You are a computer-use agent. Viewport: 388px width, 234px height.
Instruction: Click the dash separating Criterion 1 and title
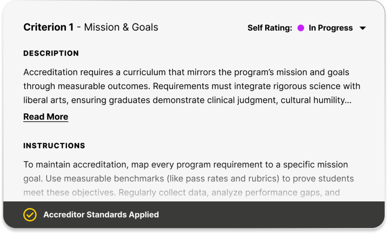coord(79,27)
